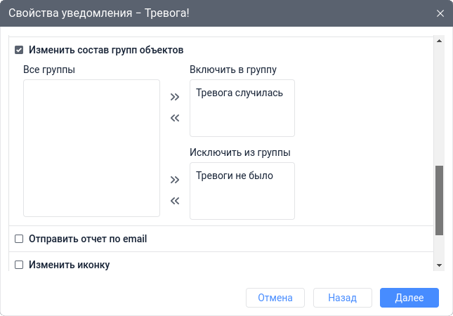Click remove arrow for Include in group
The width and height of the screenshot is (453, 316).
(175, 118)
